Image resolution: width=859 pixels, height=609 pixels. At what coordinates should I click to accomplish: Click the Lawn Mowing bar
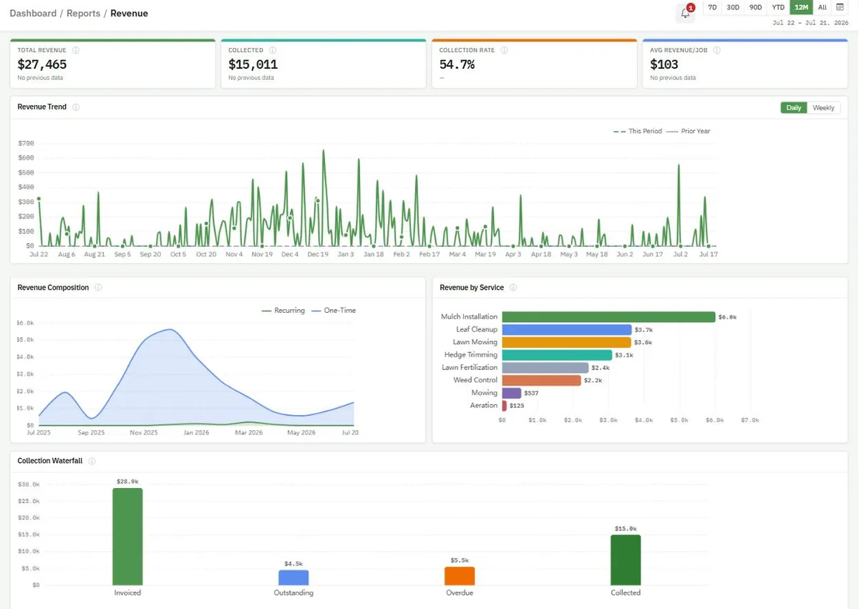(x=566, y=342)
